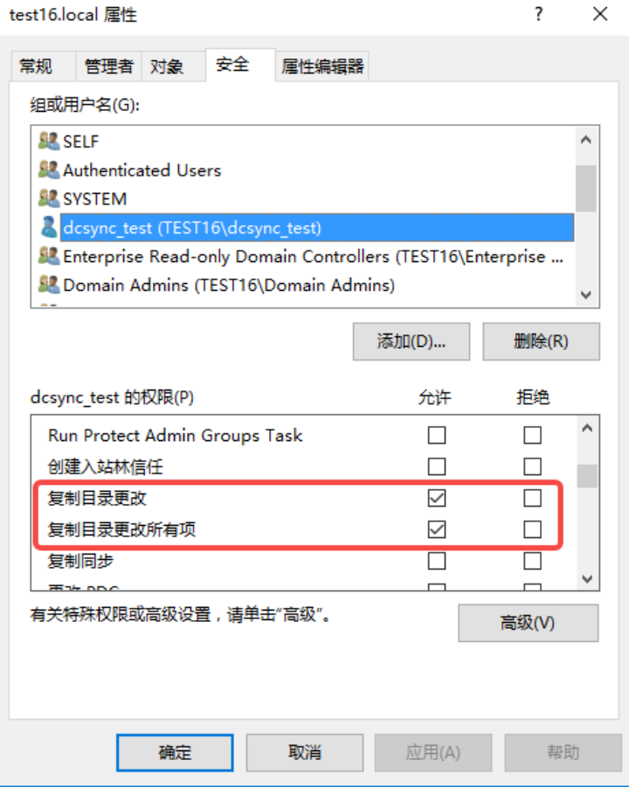Click the Authenticated Users group icon

click(49, 169)
